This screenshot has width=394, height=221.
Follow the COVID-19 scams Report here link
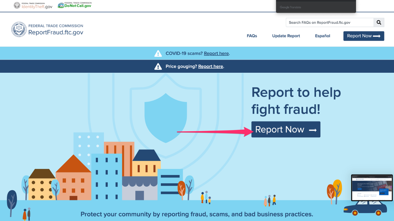[216, 53]
